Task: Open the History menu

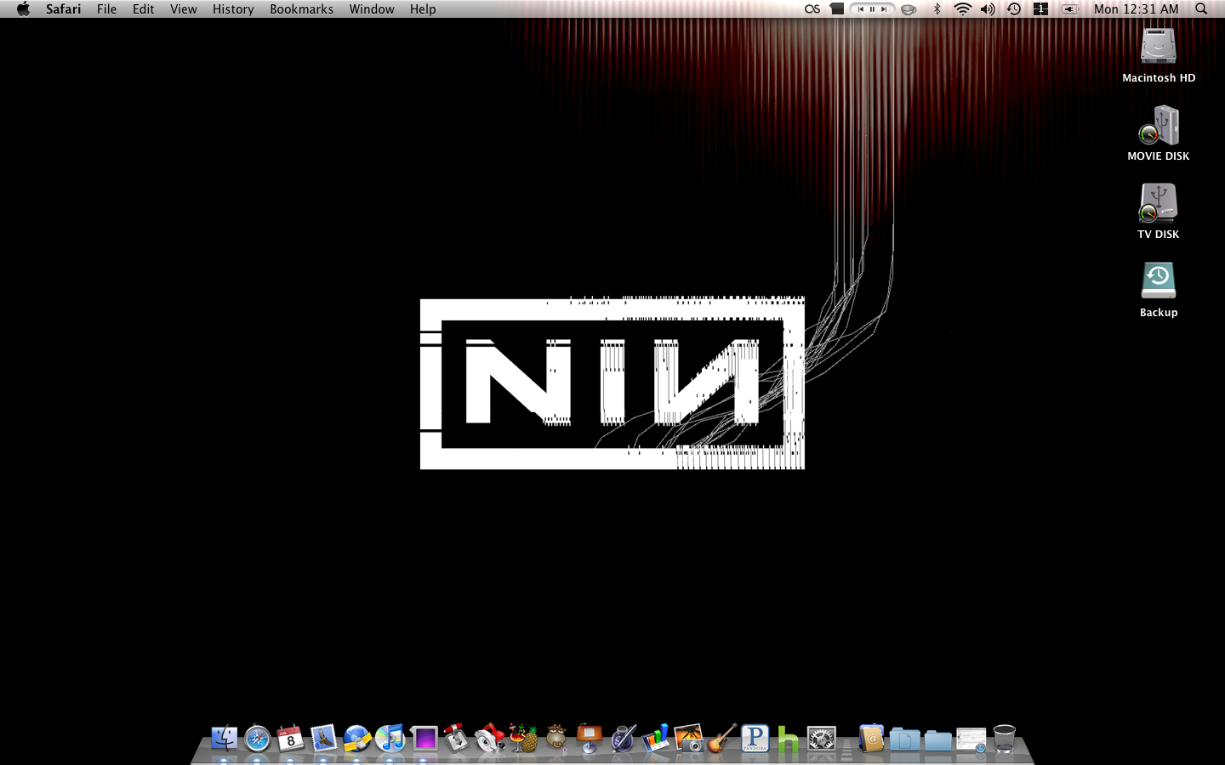Action: coord(233,9)
